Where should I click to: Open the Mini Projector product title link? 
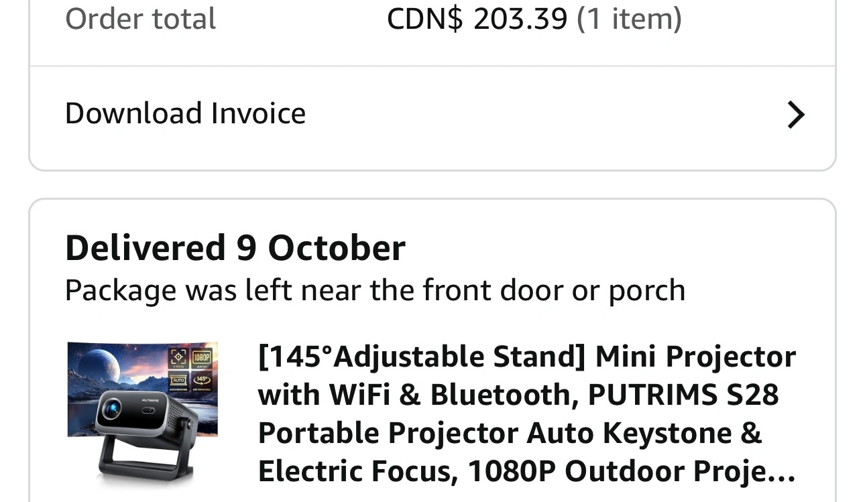point(527,414)
